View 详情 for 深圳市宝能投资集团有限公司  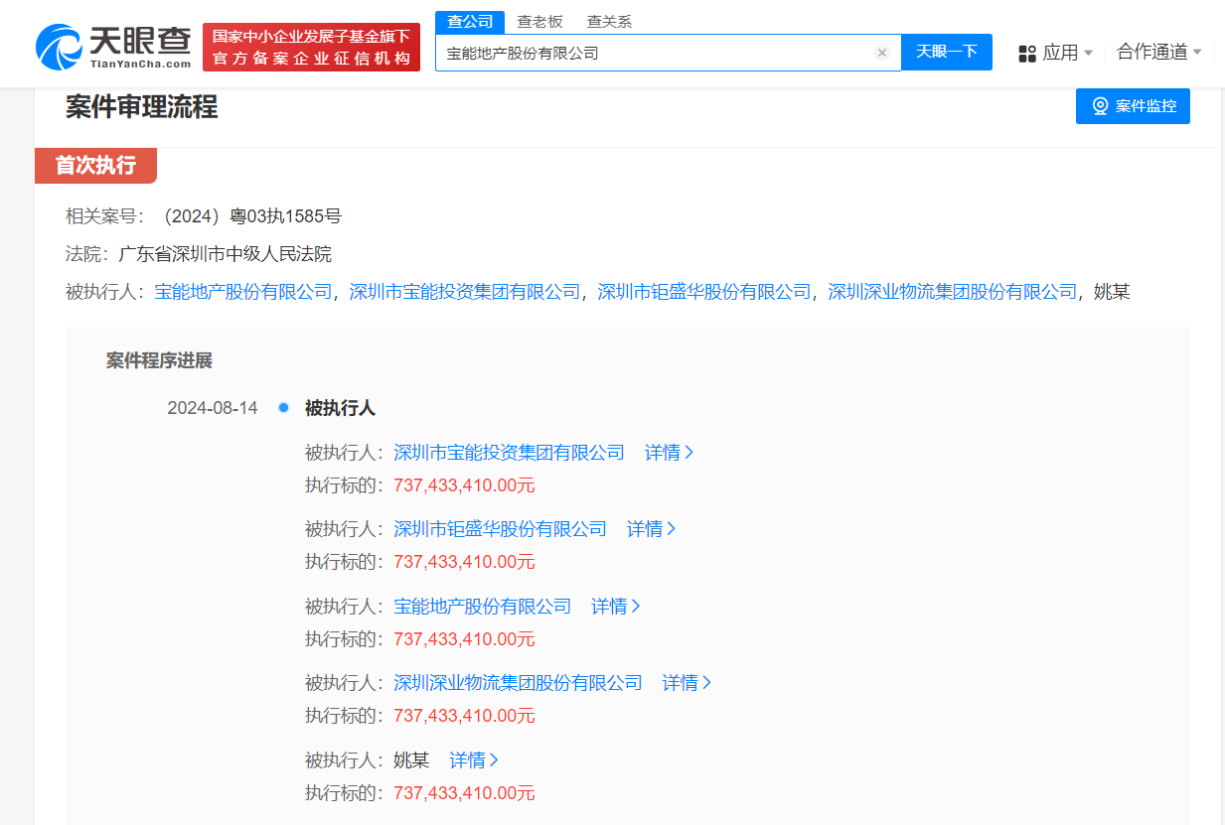(x=665, y=452)
